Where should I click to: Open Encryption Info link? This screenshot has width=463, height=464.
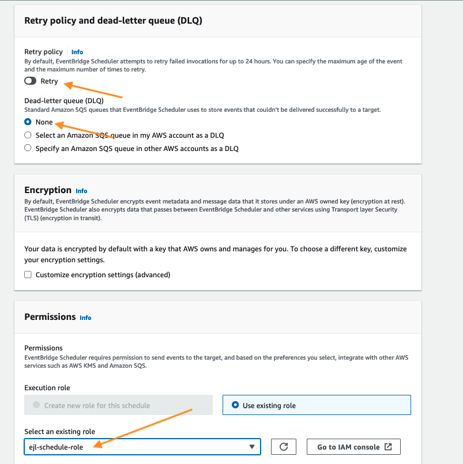pyautogui.click(x=81, y=191)
